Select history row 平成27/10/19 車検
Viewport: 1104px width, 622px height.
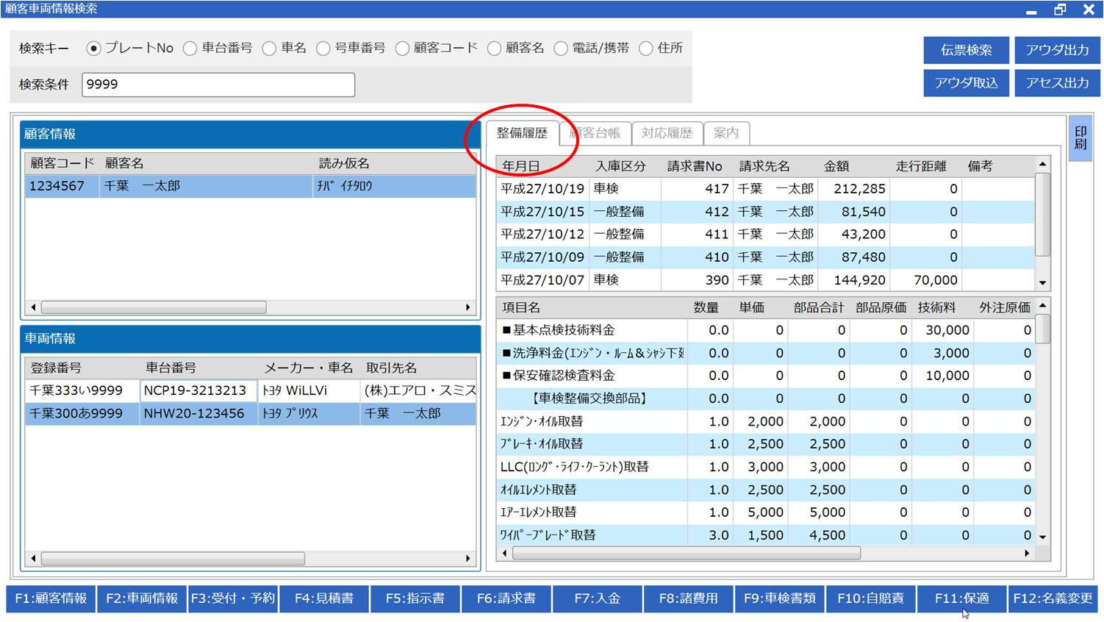point(766,189)
